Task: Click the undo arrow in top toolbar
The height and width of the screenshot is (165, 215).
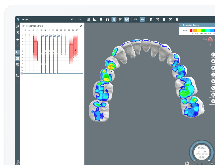Action: [73, 19]
